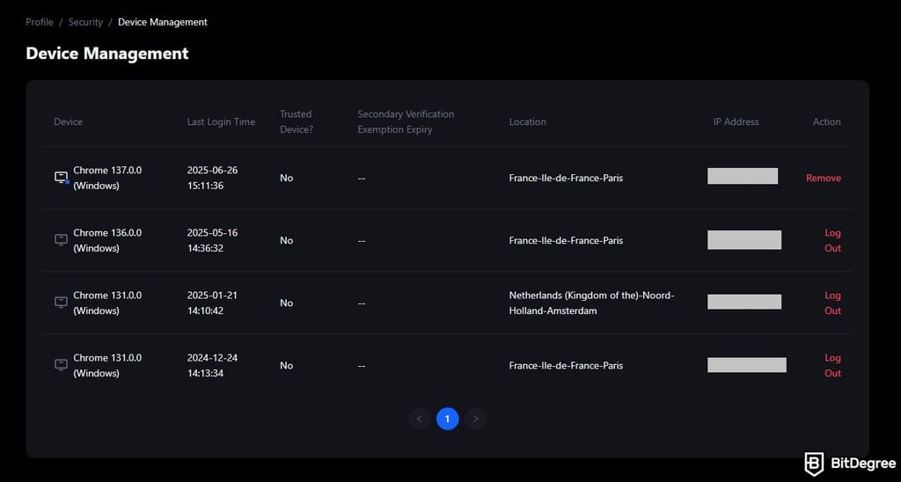Click the monitor icon for Chrome 136.0.0
Screen dimensions: 901x482
tap(61, 240)
